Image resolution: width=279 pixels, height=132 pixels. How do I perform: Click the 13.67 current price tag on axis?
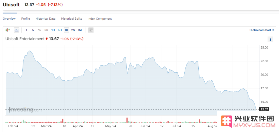tap(264, 109)
